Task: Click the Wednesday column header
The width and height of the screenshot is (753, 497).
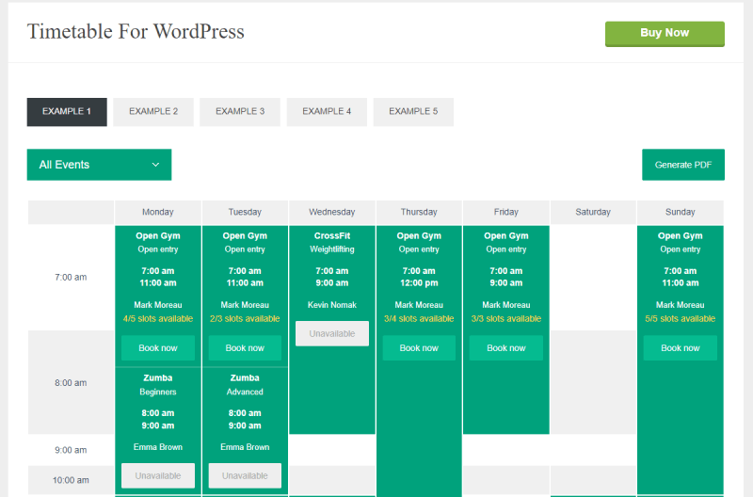Action: tap(332, 212)
